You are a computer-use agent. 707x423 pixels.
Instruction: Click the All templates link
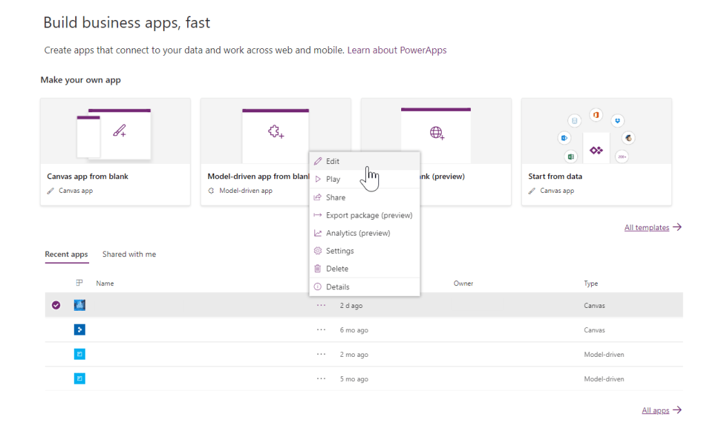(x=647, y=227)
